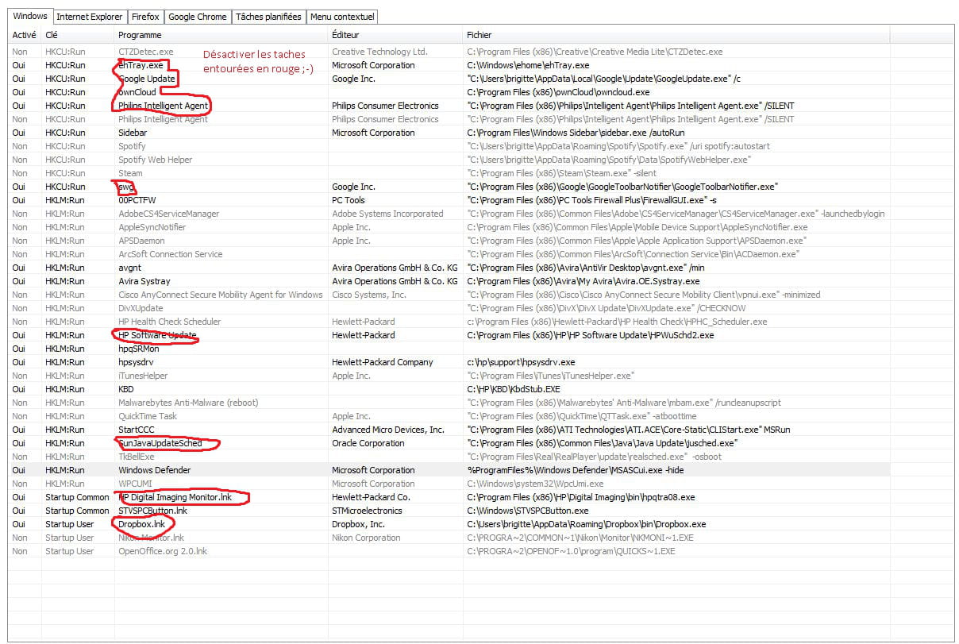Click the STVSPCButton.lnk program name
This screenshot has width=959, height=644.
pos(152,511)
